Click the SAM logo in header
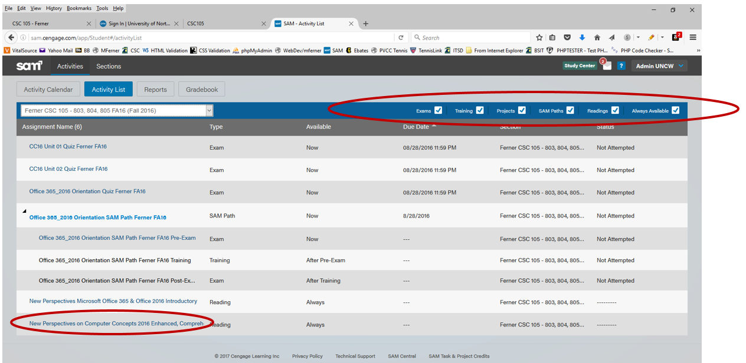This screenshot has width=746, height=363. [x=29, y=66]
